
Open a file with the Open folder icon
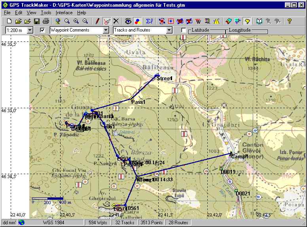tap(19, 21)
